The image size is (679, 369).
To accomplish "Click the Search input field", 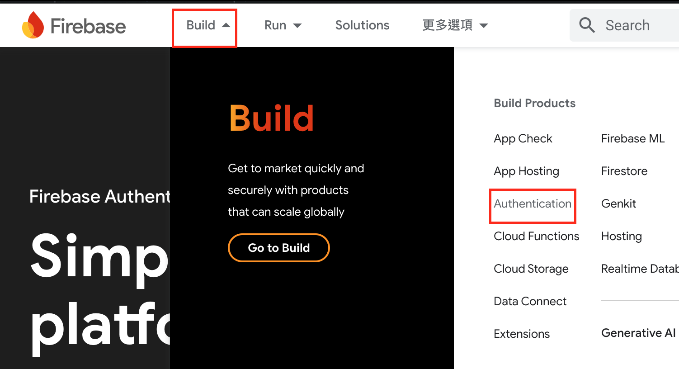I will pos(624,25).
